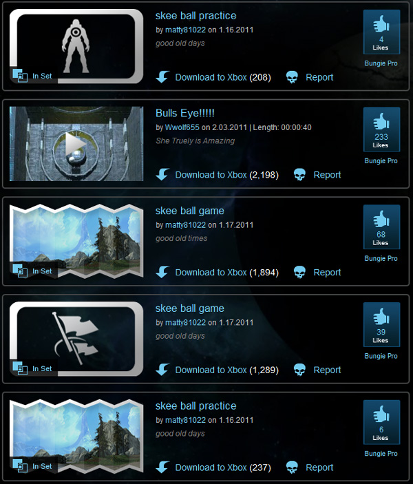Click the In Set icon on the flag thumbnail
413x484 pixels.
pos(20,368)
